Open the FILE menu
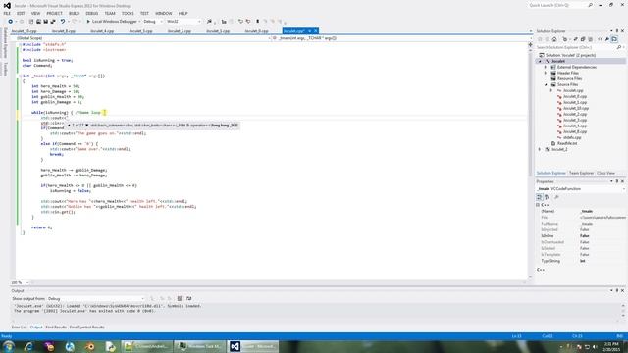Screen dimensions: 628x353 7,13
